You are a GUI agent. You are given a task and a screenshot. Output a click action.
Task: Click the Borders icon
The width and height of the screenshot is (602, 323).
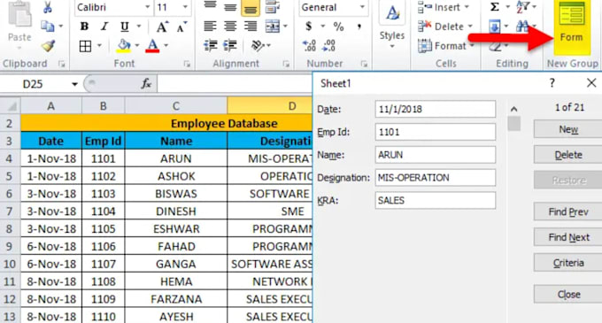click(x=85, y=46)
